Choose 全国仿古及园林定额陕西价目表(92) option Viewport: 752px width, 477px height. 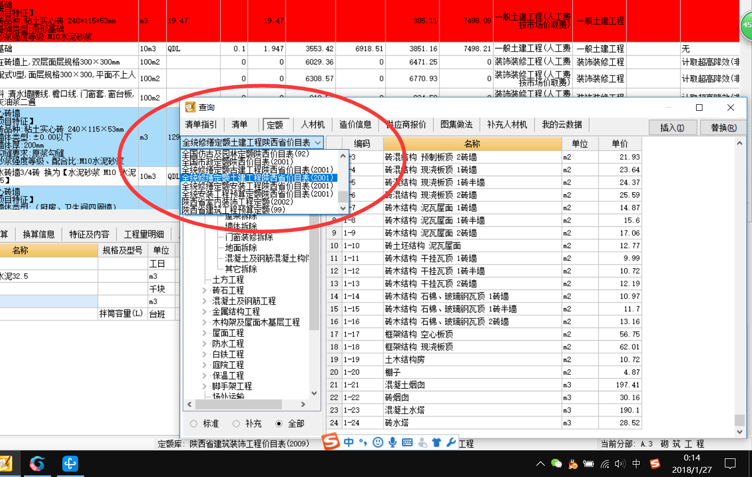pyautogui.click(x=245, y=154)
